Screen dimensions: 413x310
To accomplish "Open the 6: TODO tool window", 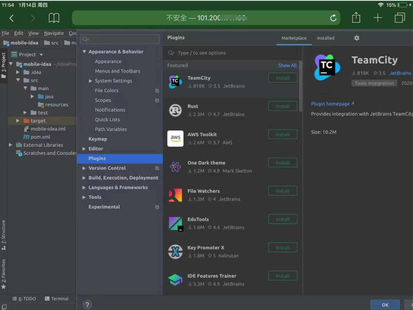I will (24, 299).
